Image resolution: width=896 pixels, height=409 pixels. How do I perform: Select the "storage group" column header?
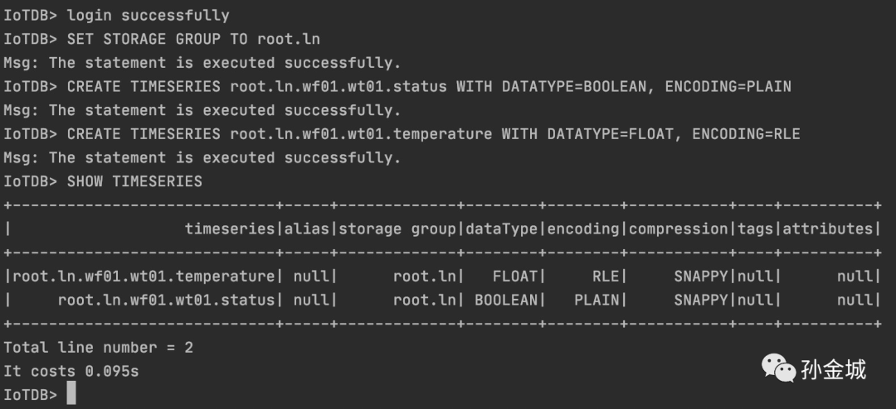[397, 229]
